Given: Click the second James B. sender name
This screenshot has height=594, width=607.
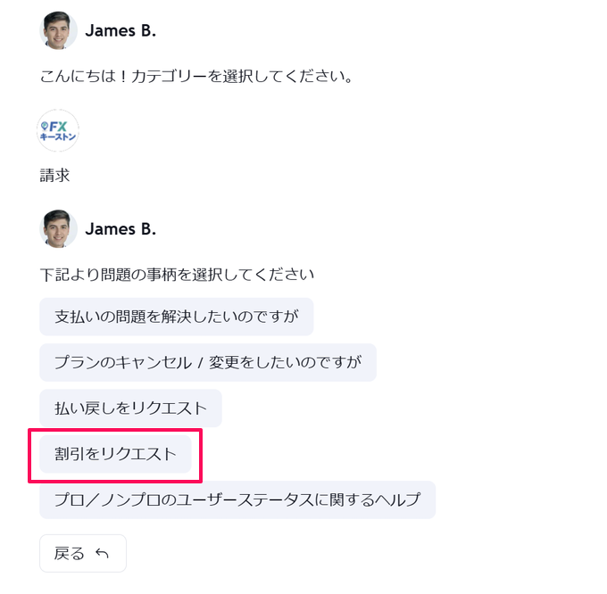Looking at the screenshot, I should pyautogui.click(x=121, y=228).
